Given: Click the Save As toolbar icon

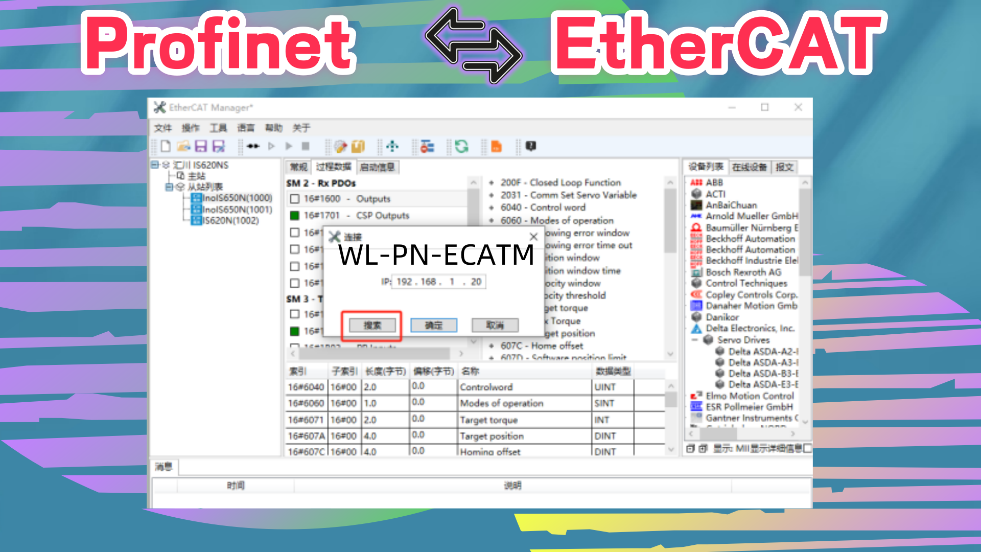Looking at the screenshot, I should pos(219,147).
